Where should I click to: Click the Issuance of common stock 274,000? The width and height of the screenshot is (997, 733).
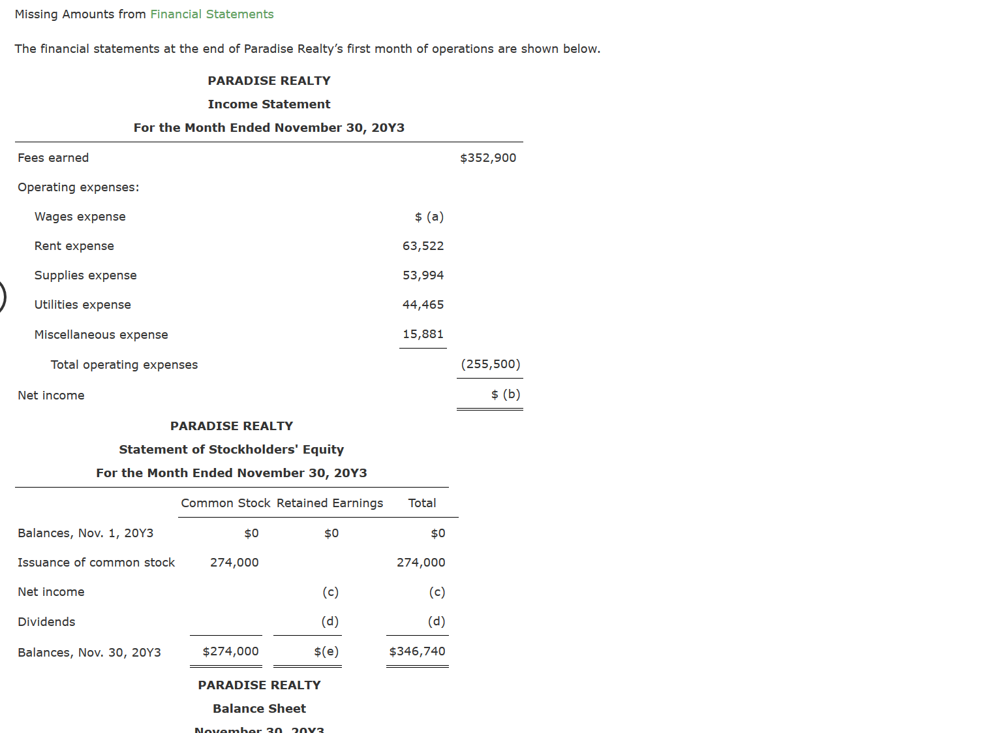point(234,562)
